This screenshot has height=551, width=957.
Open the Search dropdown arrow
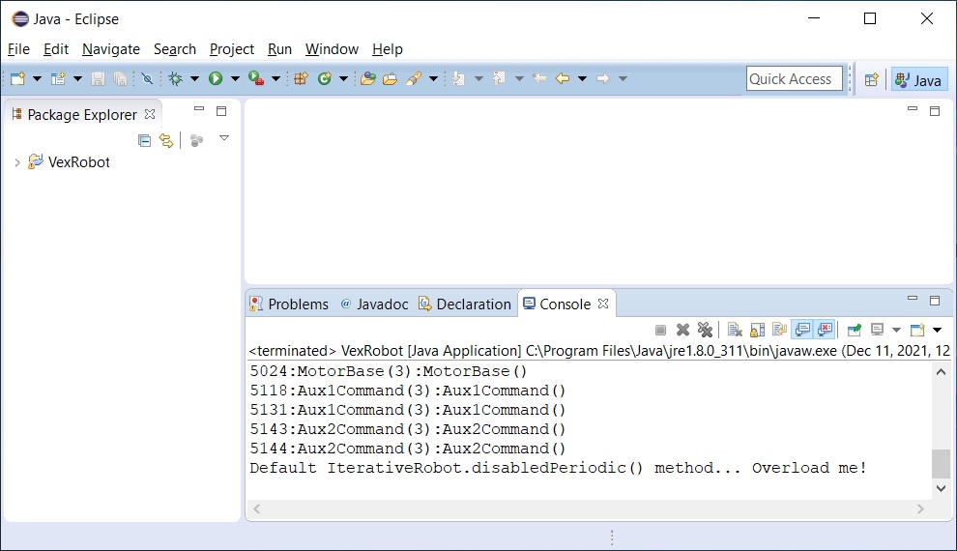[x=433, y=78]
